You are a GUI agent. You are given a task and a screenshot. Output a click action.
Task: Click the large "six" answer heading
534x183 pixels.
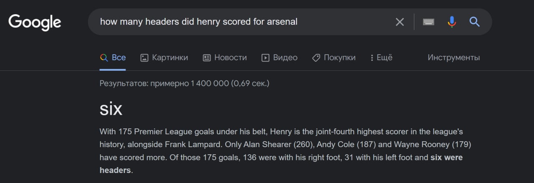click(x=111, y=109)
